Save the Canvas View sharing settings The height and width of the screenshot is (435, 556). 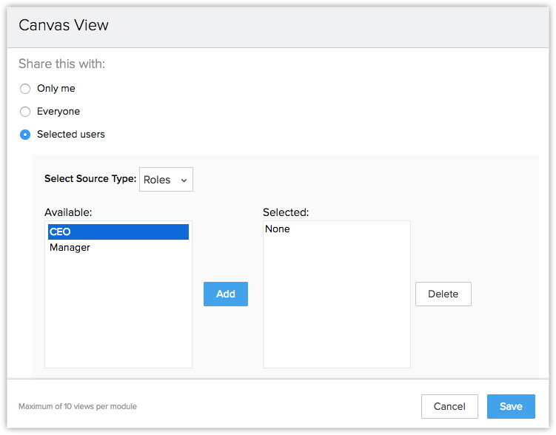click(511, 406)
